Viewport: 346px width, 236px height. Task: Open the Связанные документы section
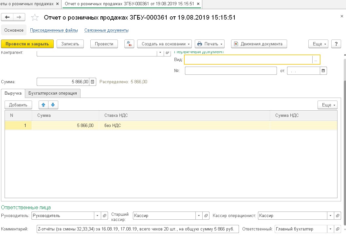tap(106, 30)
